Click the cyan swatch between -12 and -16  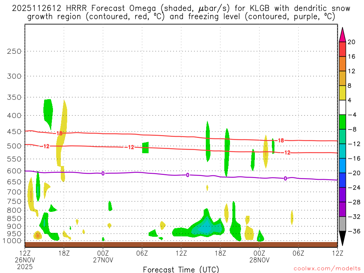click(342, 151)
